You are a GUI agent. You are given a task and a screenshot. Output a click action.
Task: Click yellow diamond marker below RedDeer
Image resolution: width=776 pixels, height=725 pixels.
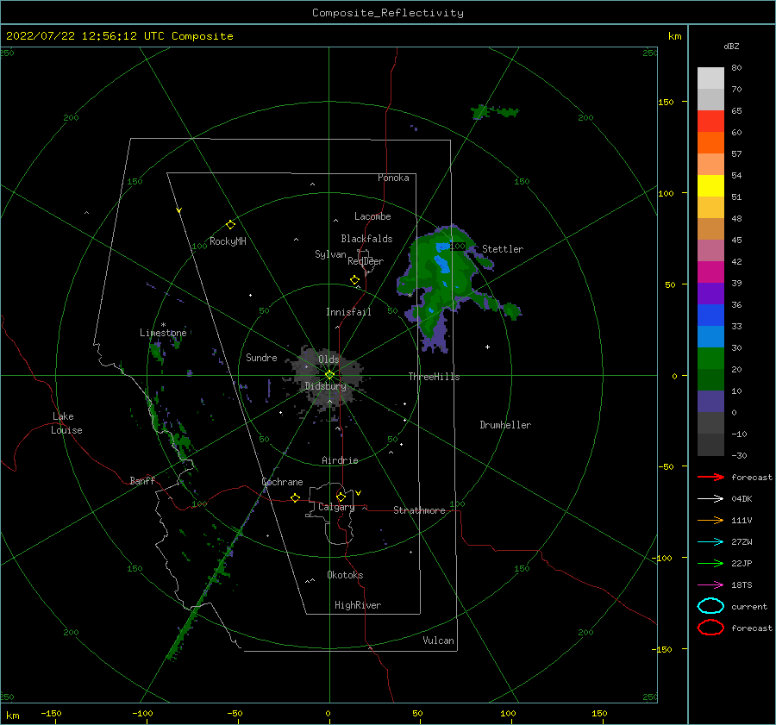pos(355,280)
